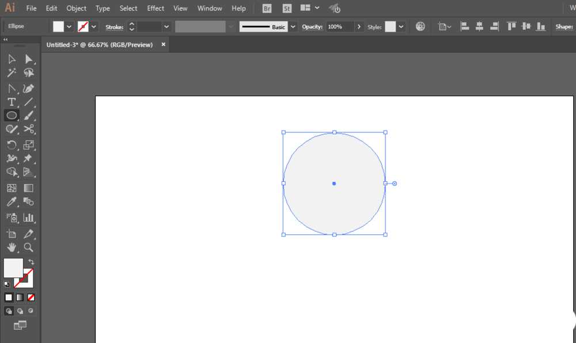Swap fill and stroke colors

tap(31, 262)
